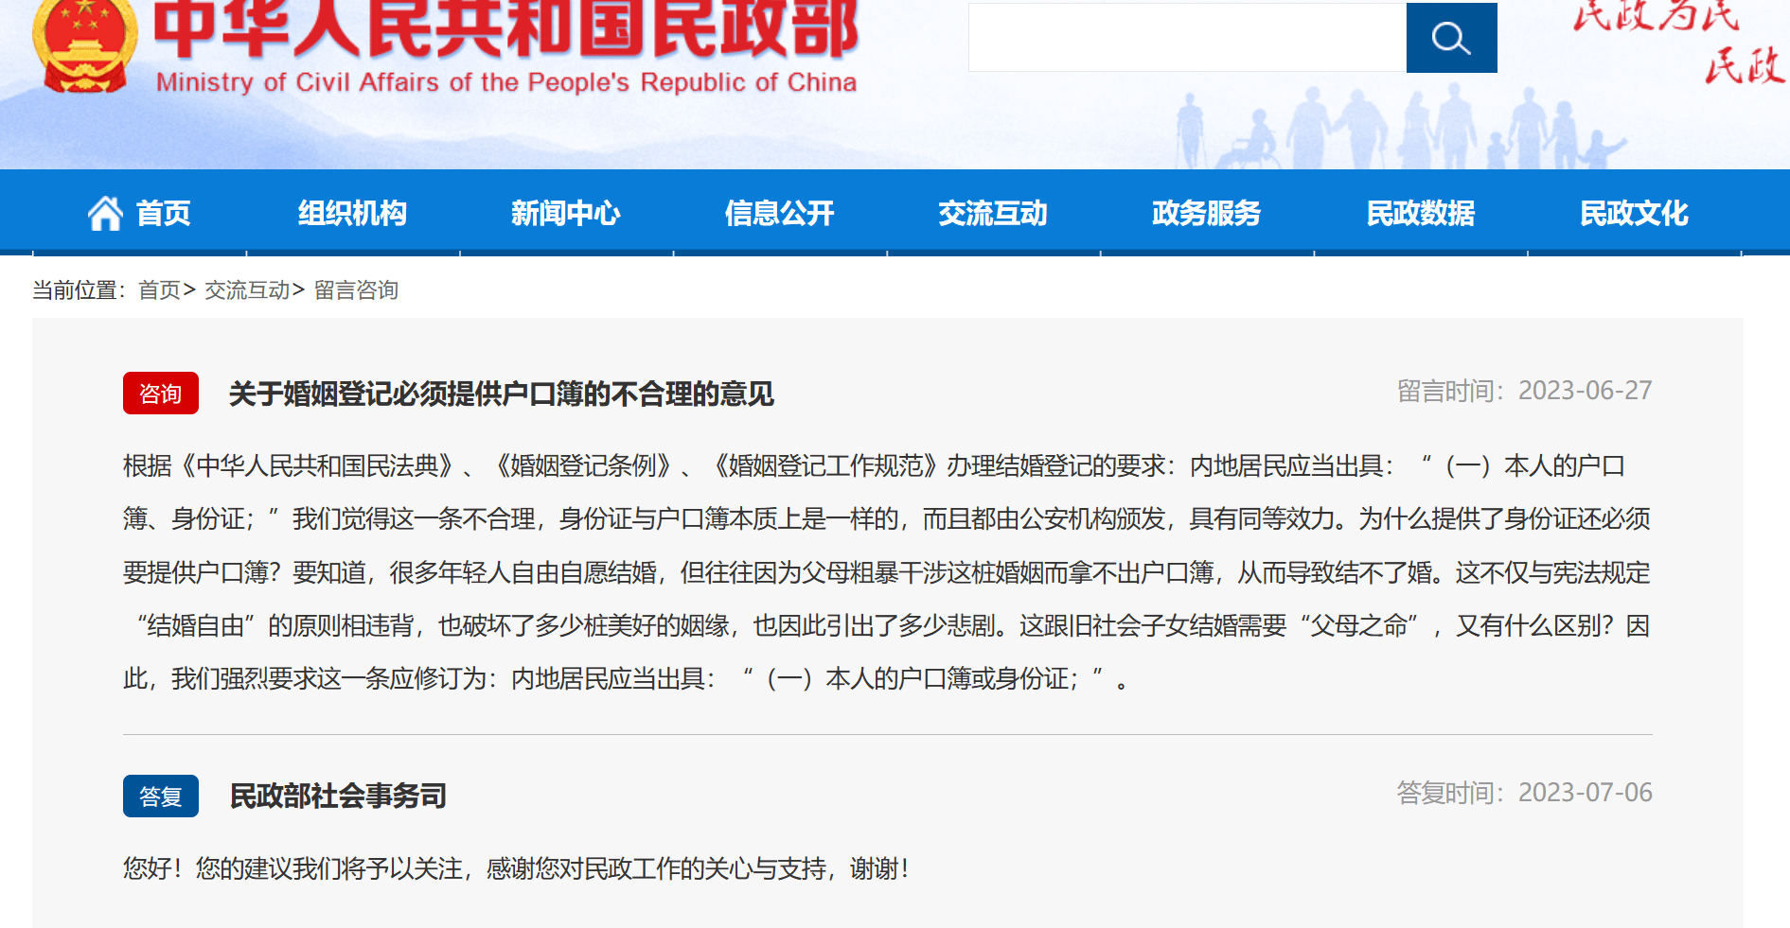Image resolution: width=1790 pixels, height=928 pixels.
Task: Click the reply text starting 您好
Action: 517,868
